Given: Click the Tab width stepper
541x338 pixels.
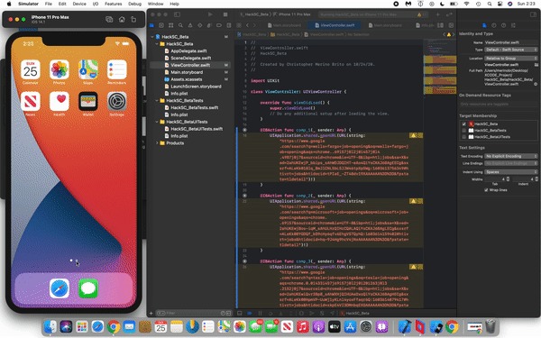Looking at the screenshot, I should click(x=508, y=179).
